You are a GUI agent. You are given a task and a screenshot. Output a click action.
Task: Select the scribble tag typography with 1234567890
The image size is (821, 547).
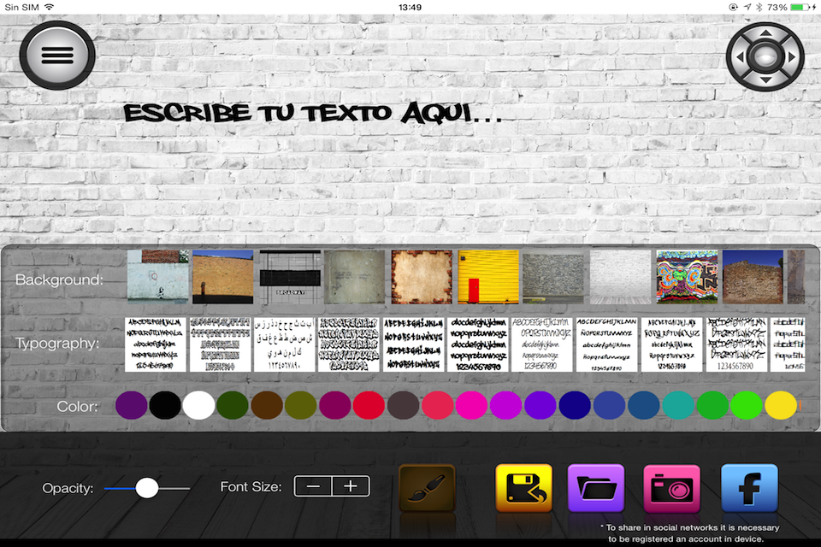coord(736,344)
